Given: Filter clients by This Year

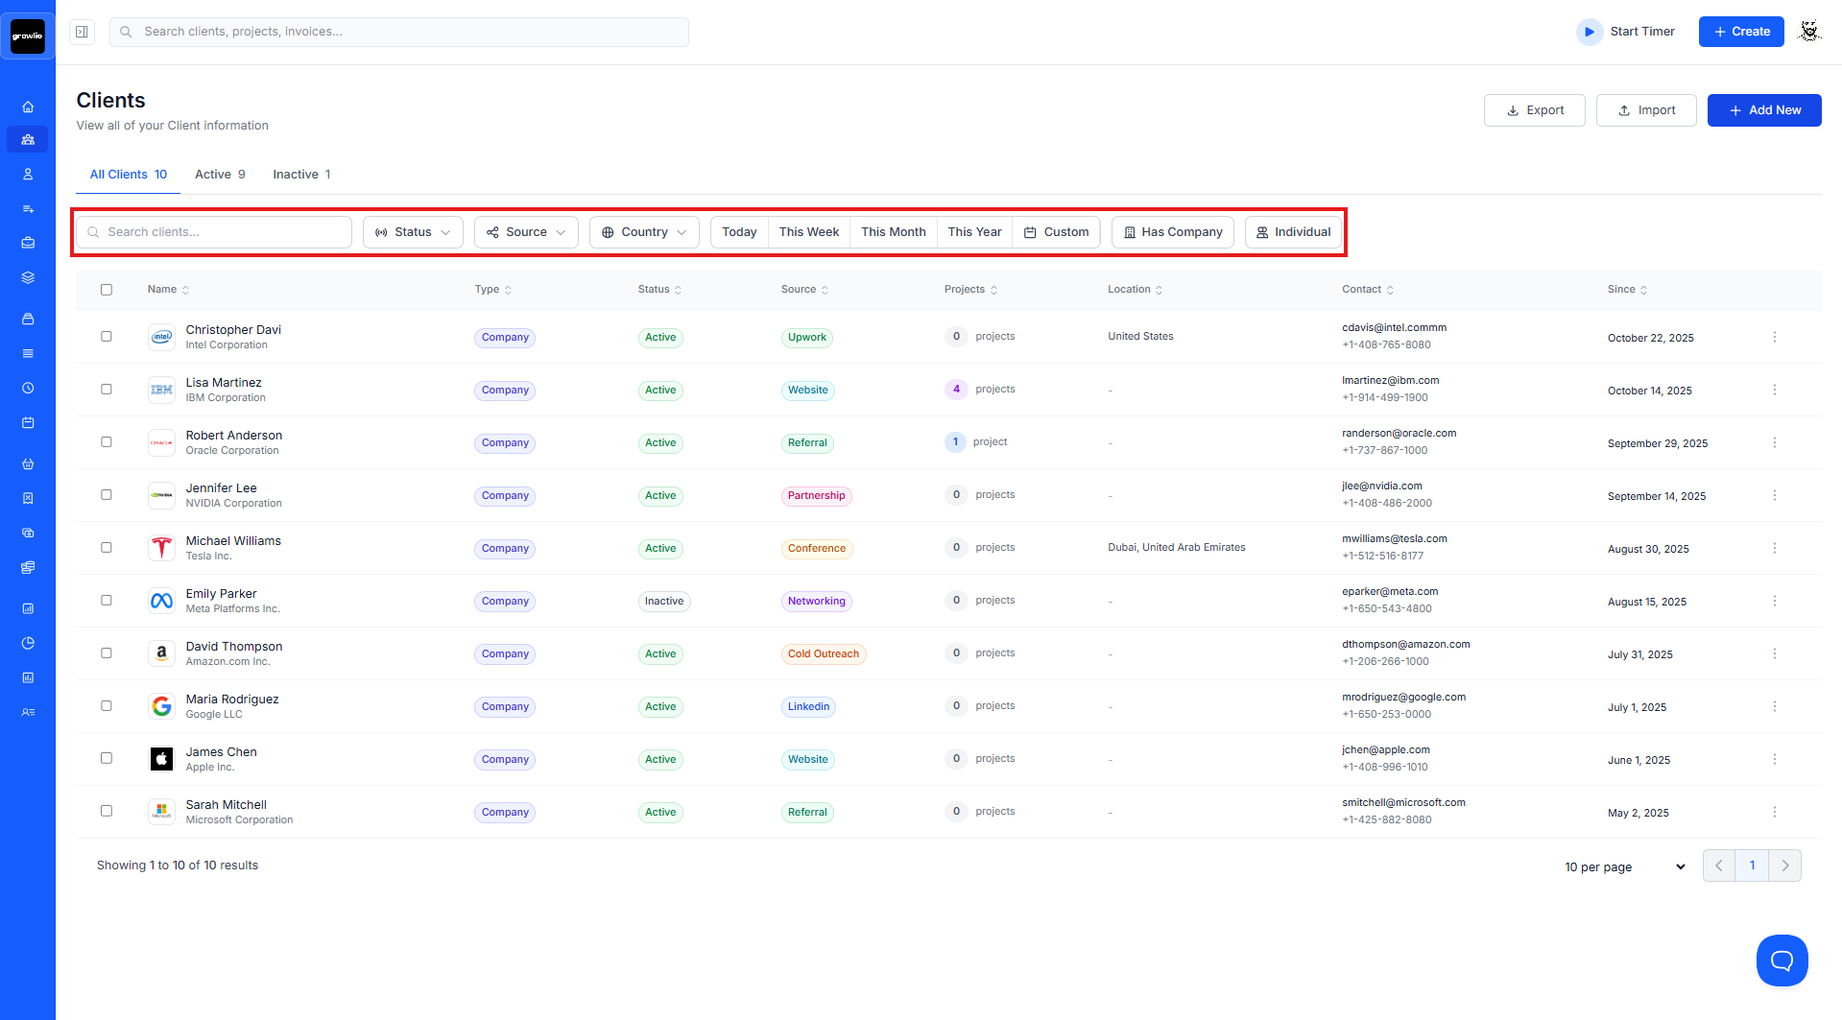Looking at the screenshot, I should coord(974,232).
